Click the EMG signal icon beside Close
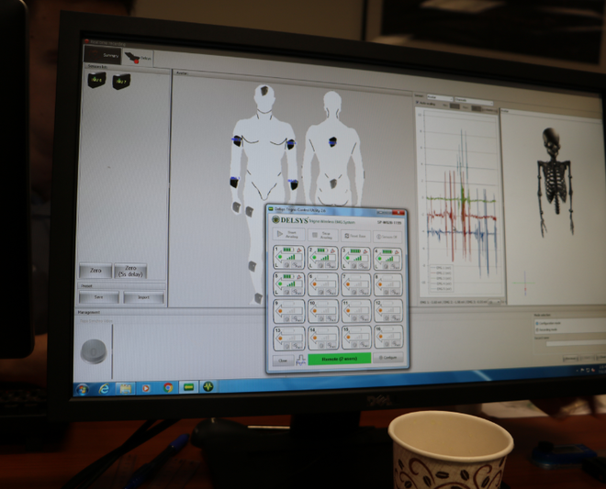This screenshot has height=489, width=606. (x=300, y=360)
